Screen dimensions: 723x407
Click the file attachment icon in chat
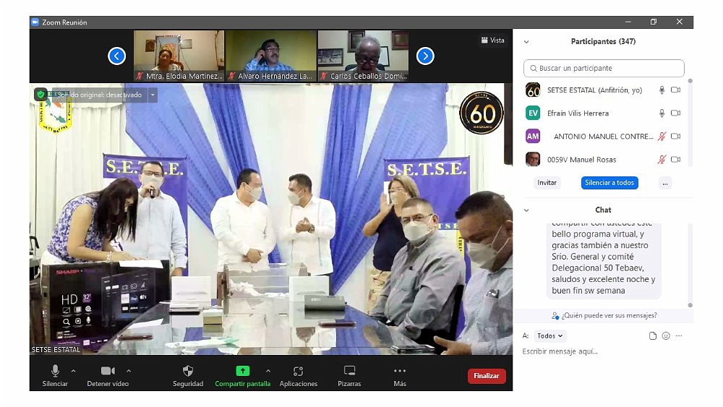pyautogui.click(x=653, y=336)
